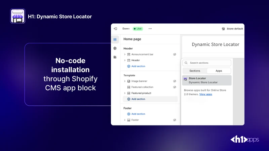
Task: Click the Footer section icon
Action: 129,120
